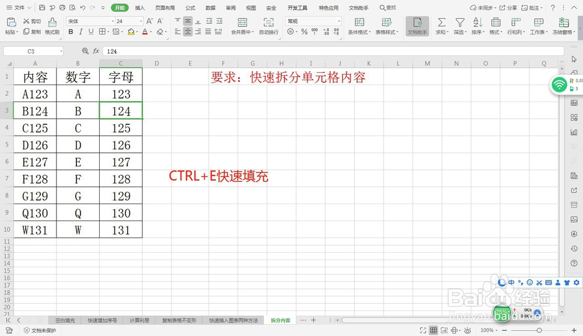Expand the 求和 sum dropdown

(448, 32)
